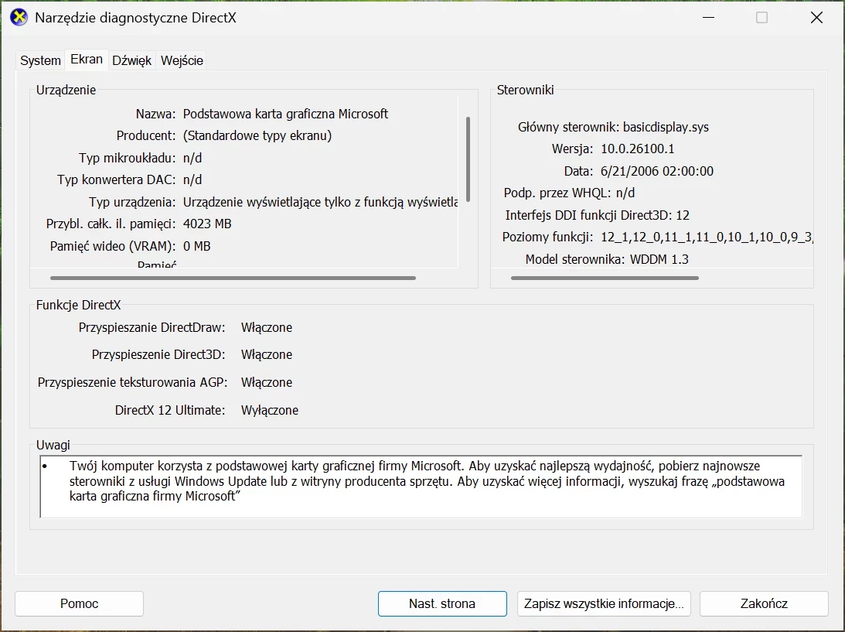Click the Włączone status next to Przyspieszanie DirectDraw
The height and width of the screenshot is (632, 845).
266,327
